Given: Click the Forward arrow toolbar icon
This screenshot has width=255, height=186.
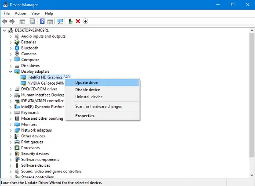Looking at the screenshot, I should [x=12, y=21].
